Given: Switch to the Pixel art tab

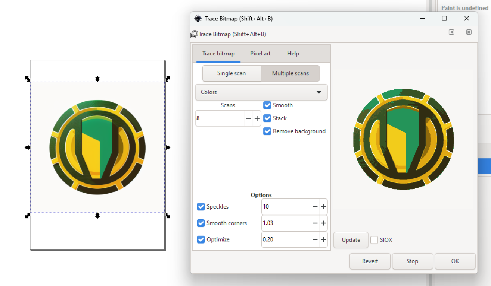Looking at the screenshot, I should (x=260, y=54).
